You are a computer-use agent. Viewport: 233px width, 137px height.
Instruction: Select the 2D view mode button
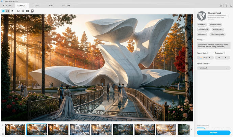click(3, 11)
